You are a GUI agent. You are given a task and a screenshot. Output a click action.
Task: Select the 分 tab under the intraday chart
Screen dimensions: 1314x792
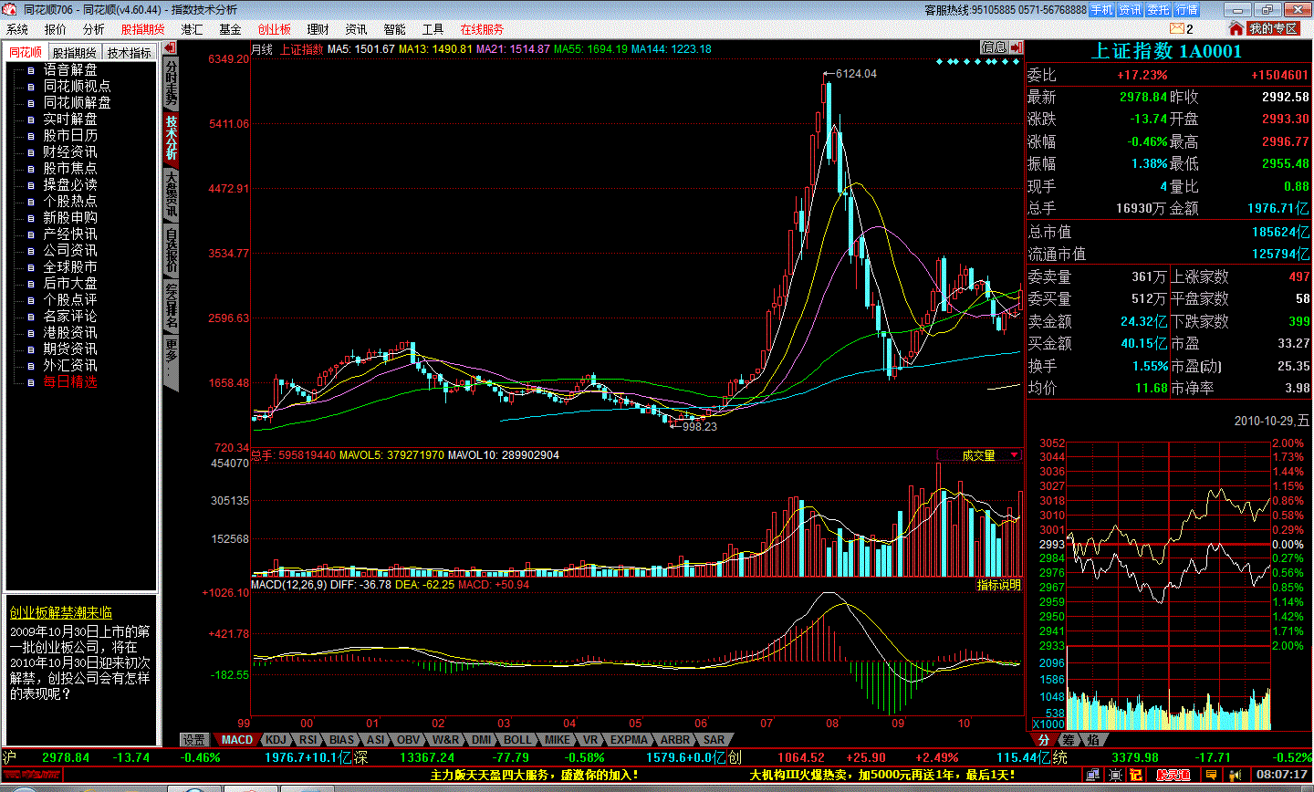[1043, 740]
